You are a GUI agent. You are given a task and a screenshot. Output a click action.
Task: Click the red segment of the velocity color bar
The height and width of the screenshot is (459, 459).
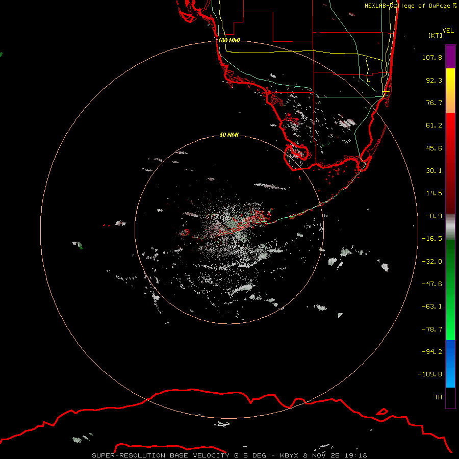coord(450,163)
